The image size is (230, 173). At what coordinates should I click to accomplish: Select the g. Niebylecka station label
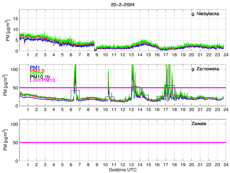206,14
